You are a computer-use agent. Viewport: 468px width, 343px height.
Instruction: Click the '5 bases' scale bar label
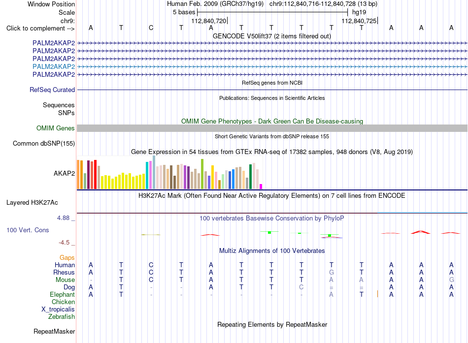click(x=184, y=12)
